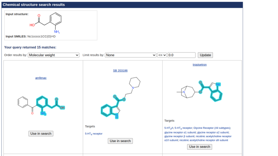Open the 5-HT3A target link for tropisetron
Image resolution: width=278 pixels, height=156 pixels.
point(169,128)
